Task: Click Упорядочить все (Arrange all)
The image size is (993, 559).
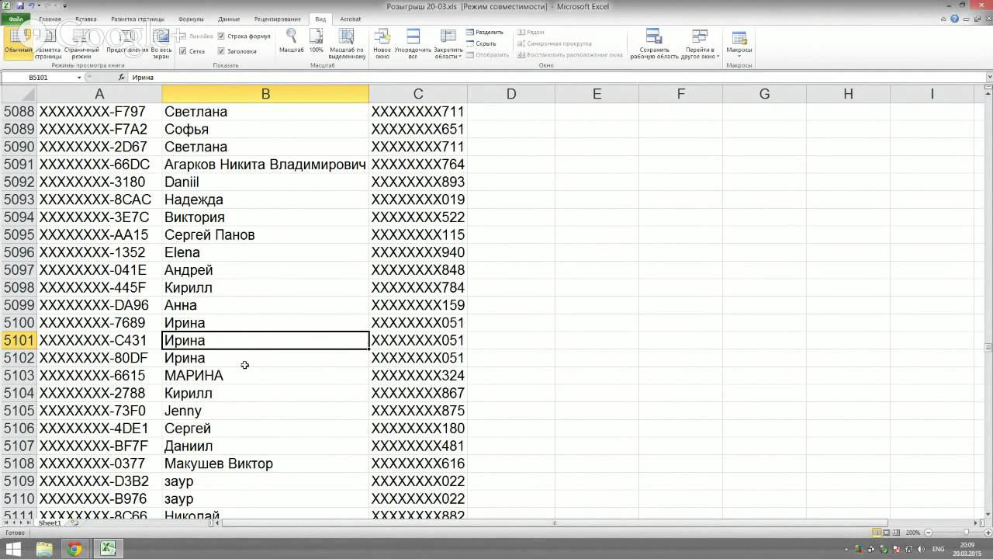Action: click(413, 43)
